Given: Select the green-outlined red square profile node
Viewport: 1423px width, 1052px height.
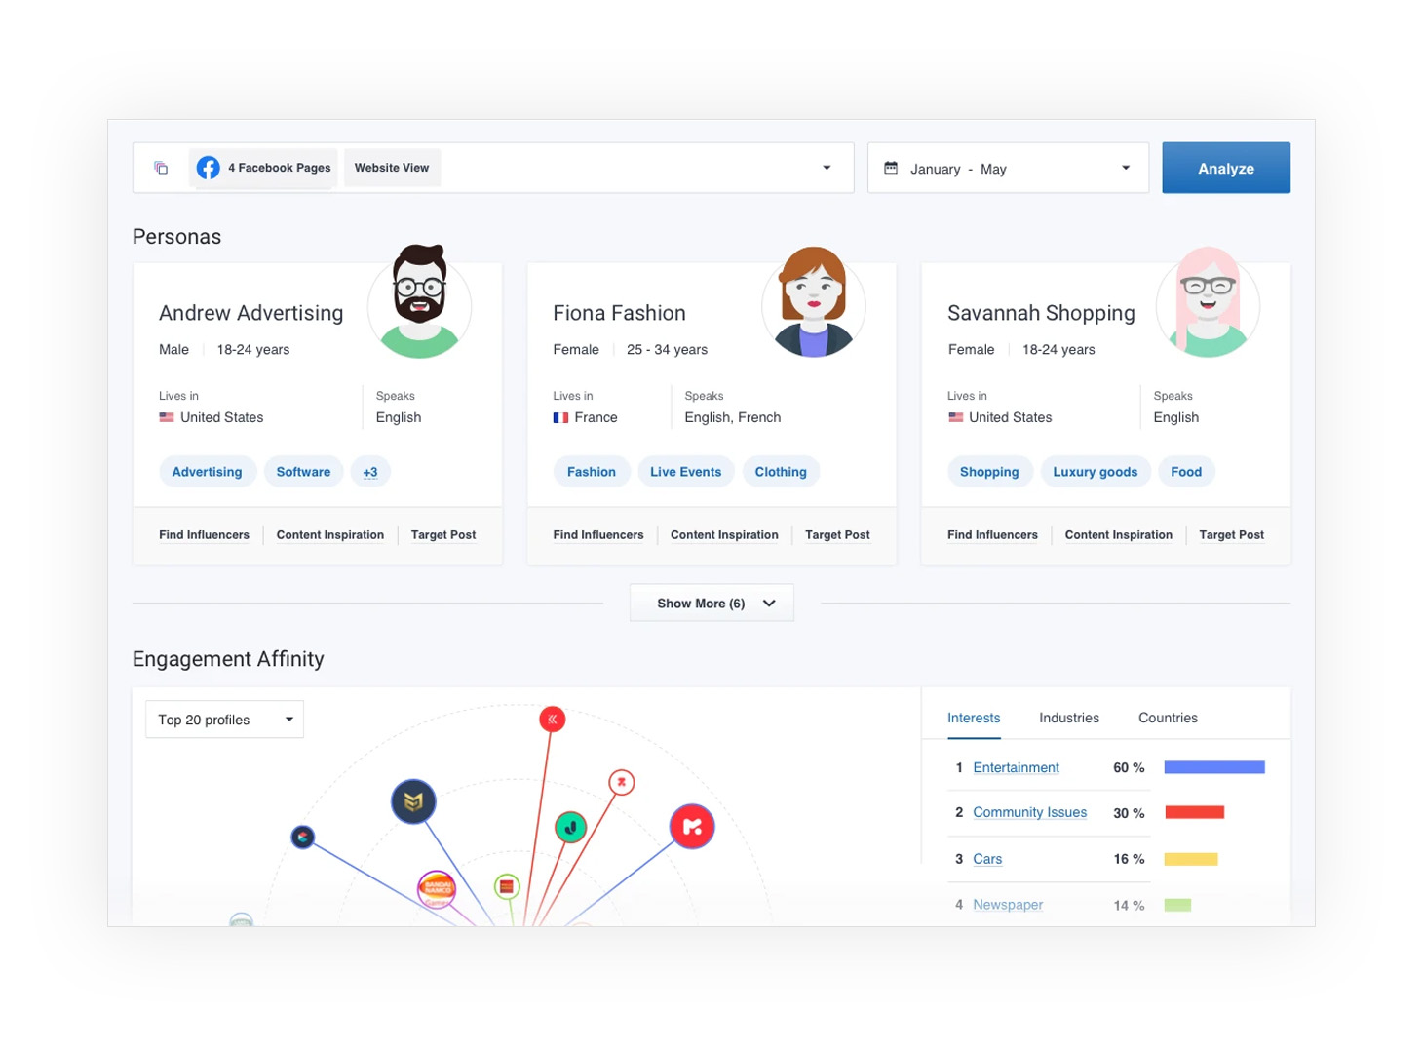Looking at the screenshot, I should [x=506, y=886].
